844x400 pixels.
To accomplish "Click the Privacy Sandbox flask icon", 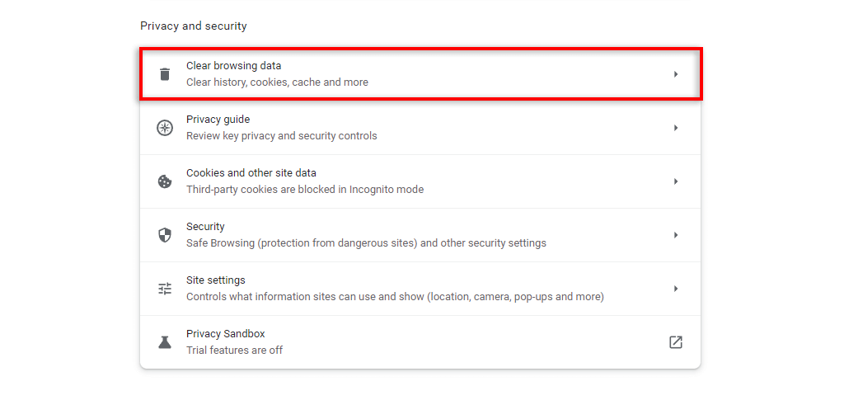I will 165,342.
